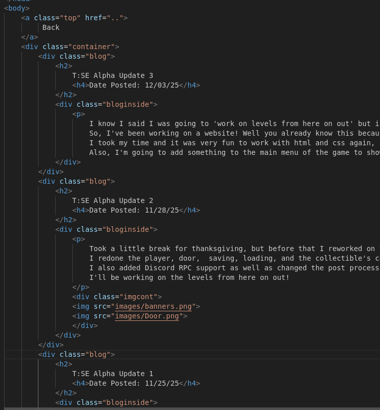The height and width of the screenshot is (410, 380).
Task: Open the images/banners.png image path link
Action: click(155, 306)
